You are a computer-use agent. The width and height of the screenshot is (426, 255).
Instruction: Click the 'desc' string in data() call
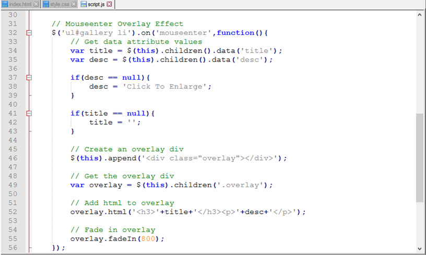tap(250, 59)
